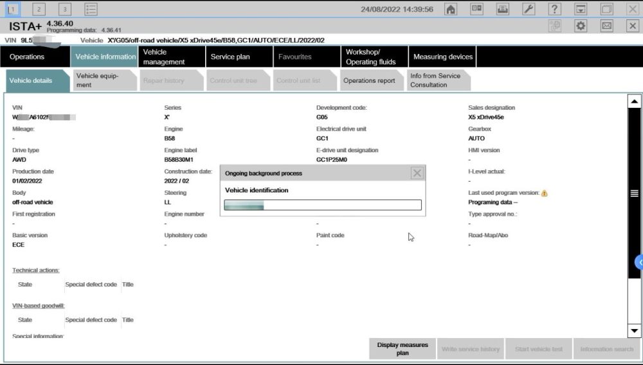
Task: Click the Information search button
Action: click(x=606, y=349)
